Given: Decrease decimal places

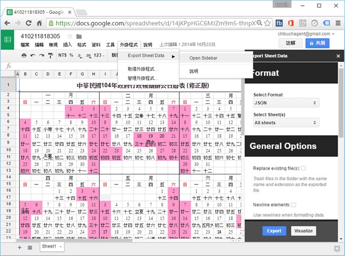Looking at the screenshot, I should pyautogui.click(x=80, y=56).
